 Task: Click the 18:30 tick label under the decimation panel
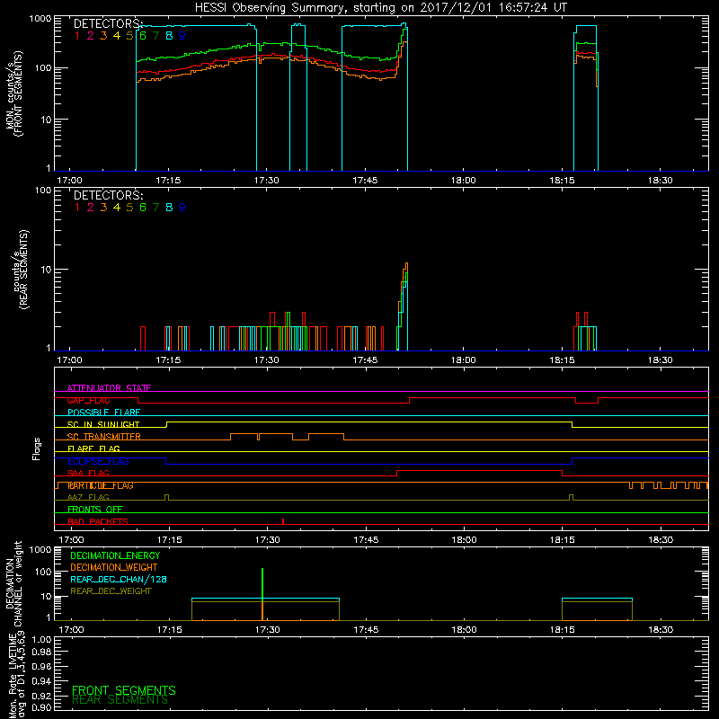pyautogui.click(x=661, y=630)
